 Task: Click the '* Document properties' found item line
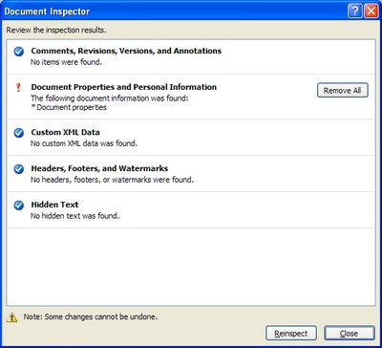pyautogui.click(x=69, y=107)
